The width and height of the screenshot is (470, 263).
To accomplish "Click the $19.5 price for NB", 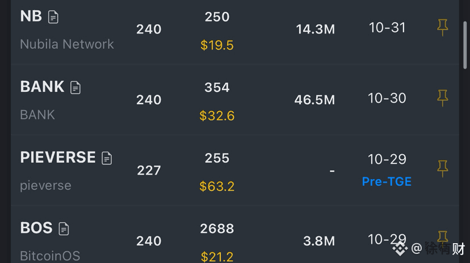I will point(217,45).
